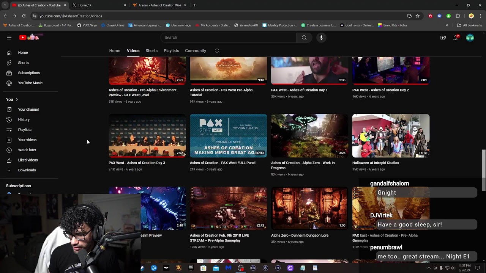Expand the You section
The width and height of the screenshot is (486, 273).
click(x=12, y=99)
